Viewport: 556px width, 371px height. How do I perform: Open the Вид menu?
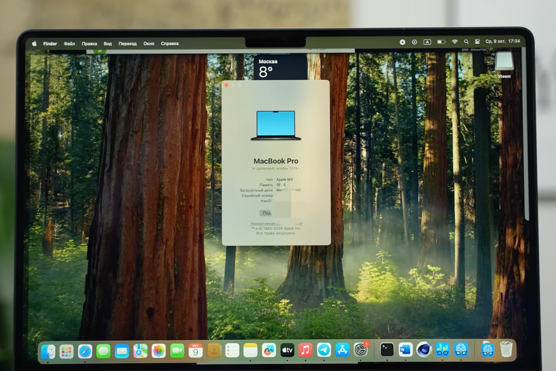click(108, 43)
